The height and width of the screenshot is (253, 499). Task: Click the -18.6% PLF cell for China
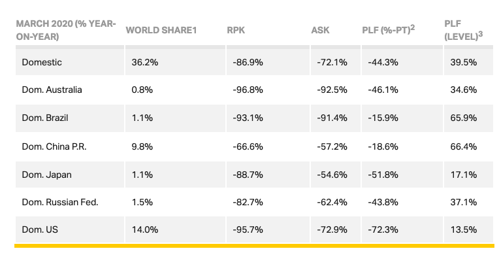pos(383,146)
